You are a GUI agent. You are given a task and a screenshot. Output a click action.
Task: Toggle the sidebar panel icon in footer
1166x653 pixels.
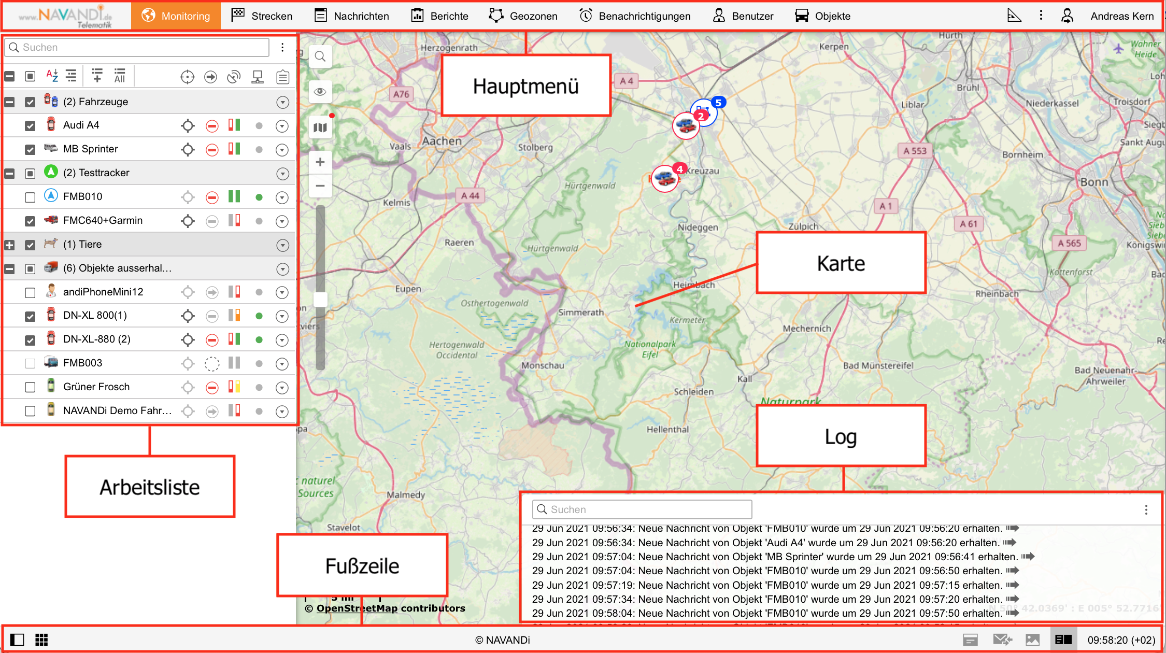click(17, 640)
